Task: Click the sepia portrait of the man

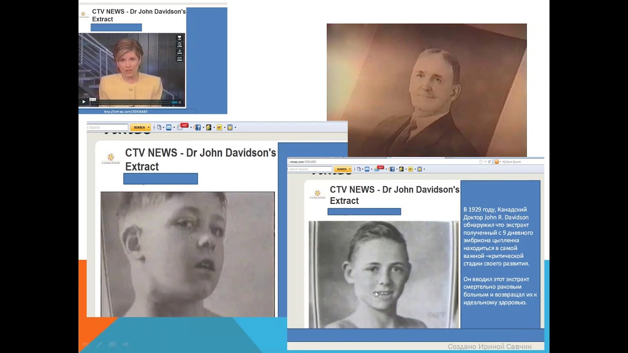Action: [427, 90]
